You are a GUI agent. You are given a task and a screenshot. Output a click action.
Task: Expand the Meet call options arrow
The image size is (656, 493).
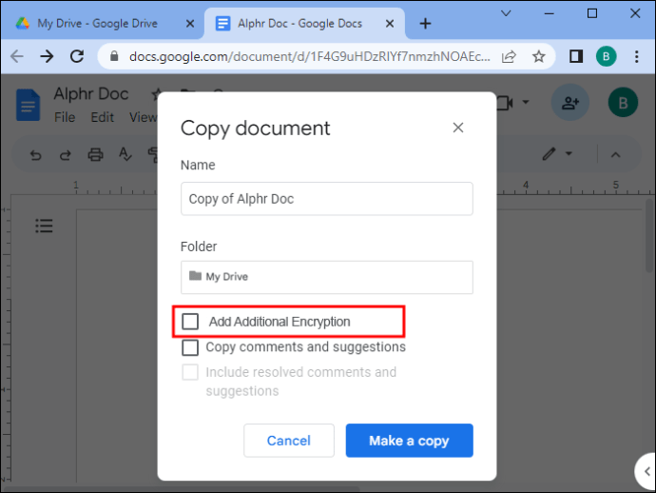pos(526,102)
